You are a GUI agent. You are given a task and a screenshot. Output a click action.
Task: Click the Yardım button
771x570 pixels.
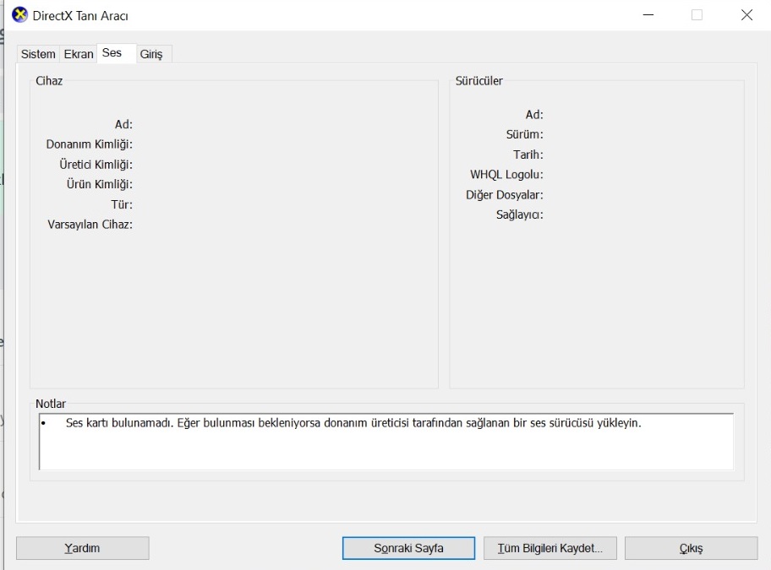pos(83,548)
